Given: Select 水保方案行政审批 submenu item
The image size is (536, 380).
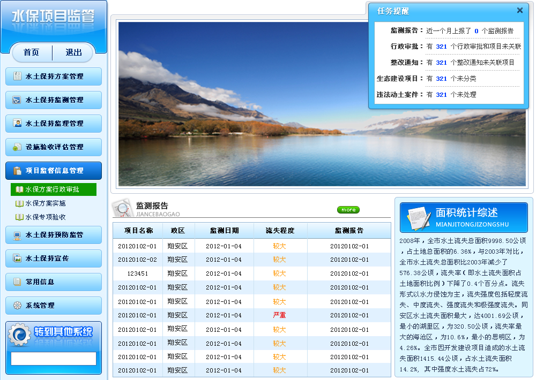Looking at the screenshot, I should (52, 189).
